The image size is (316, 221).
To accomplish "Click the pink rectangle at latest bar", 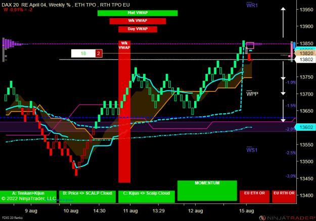I will tap(250, 46).
